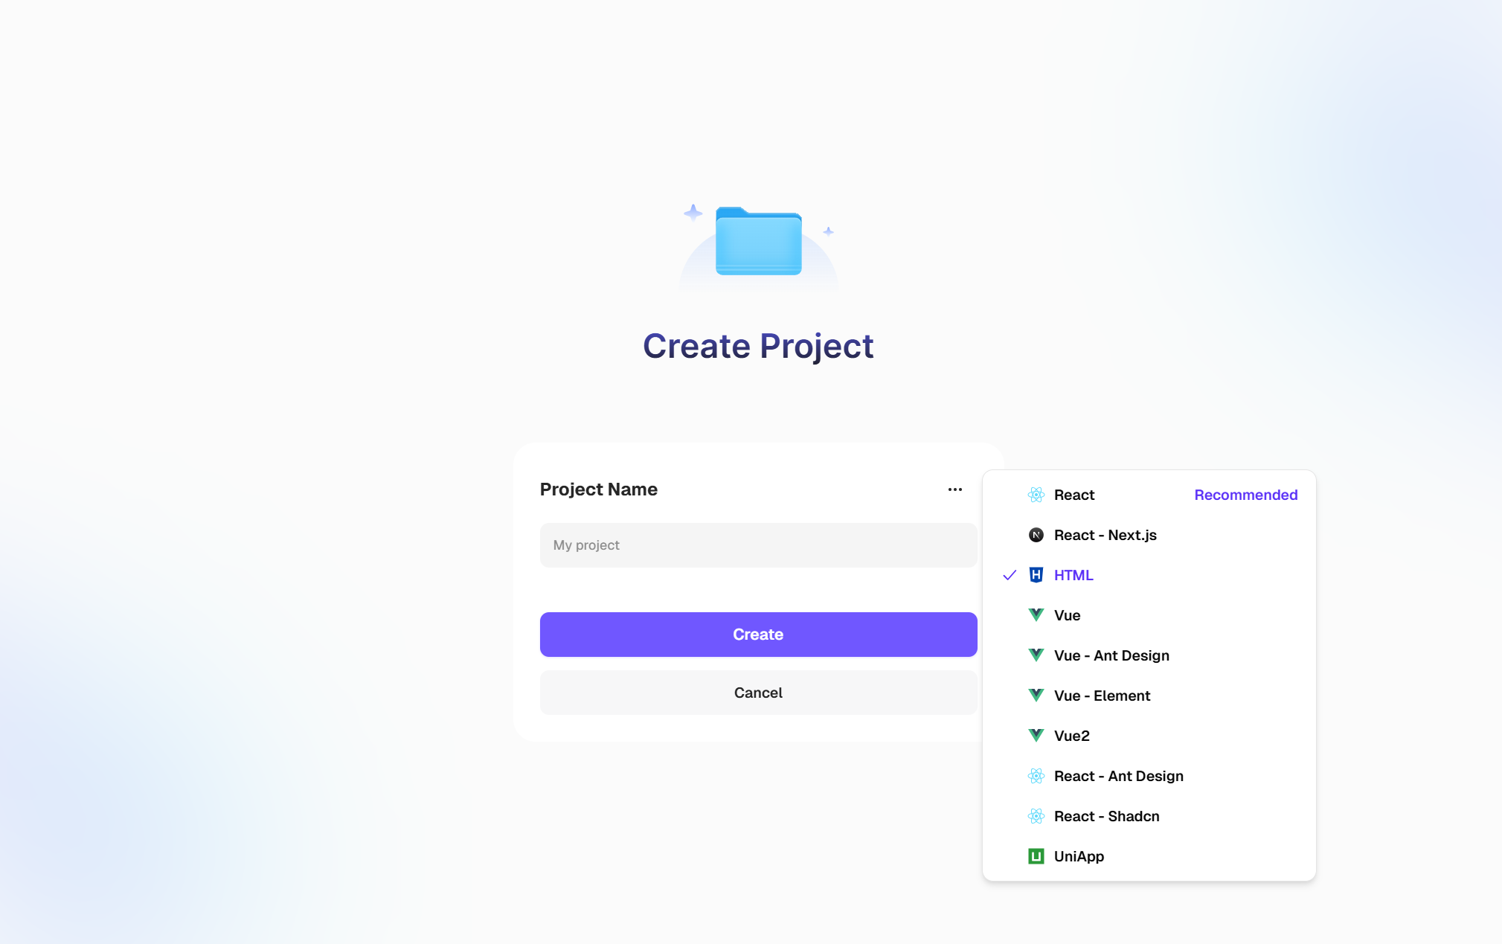This screenshot has height=944, width=1502.
Task: Choose React - Shadcn template option
Action: pos(1106,816)
